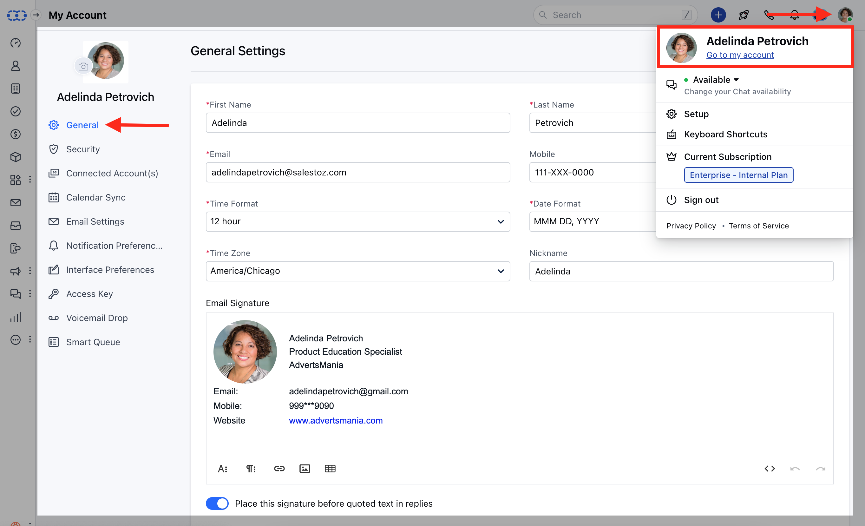Open font formatting options in signature toolbar

tap(223, 468)
